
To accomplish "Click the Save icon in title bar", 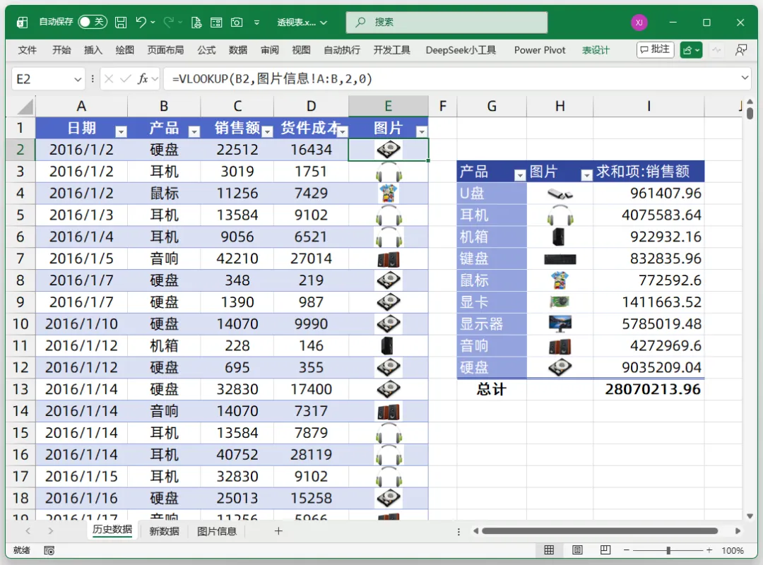I will (x=121, y=23).
